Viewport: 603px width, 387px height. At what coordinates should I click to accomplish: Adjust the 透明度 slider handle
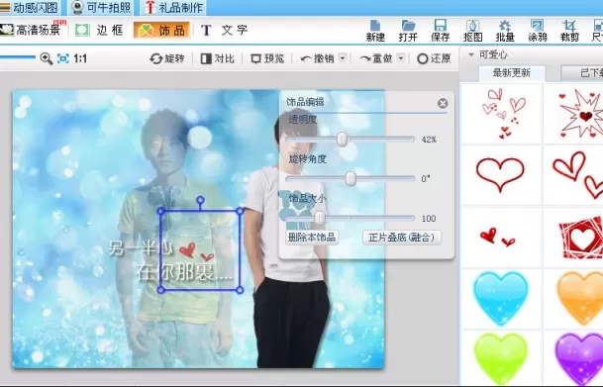tap(343, 139)
